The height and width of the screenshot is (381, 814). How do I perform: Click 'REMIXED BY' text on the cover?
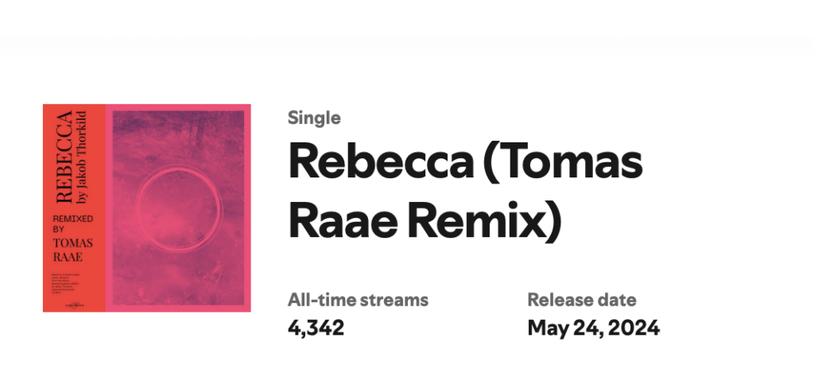[72, 224]
